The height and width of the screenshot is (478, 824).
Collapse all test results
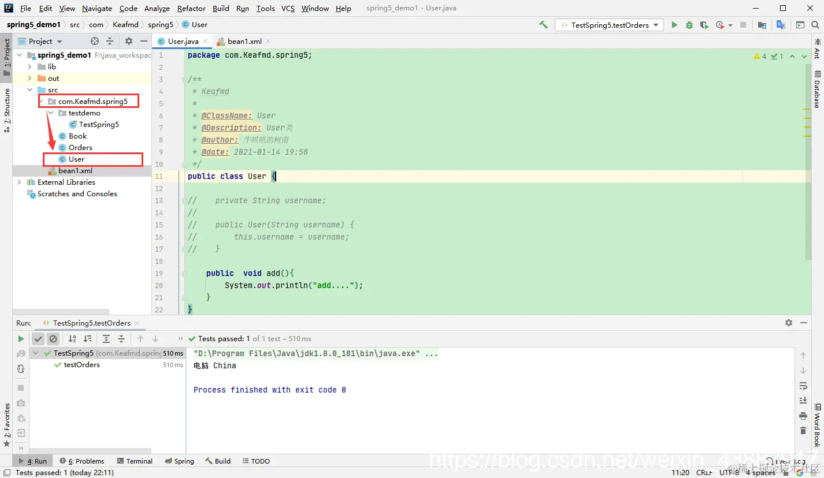[x=121, y=339]
